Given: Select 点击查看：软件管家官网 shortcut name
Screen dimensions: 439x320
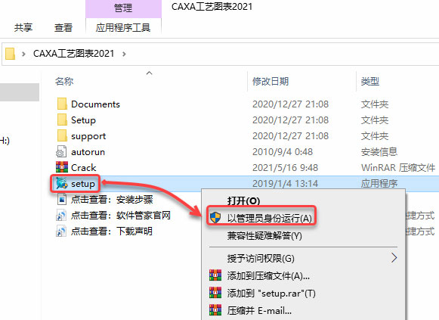Looking at the screenshot, I should (x=121, y=216).
